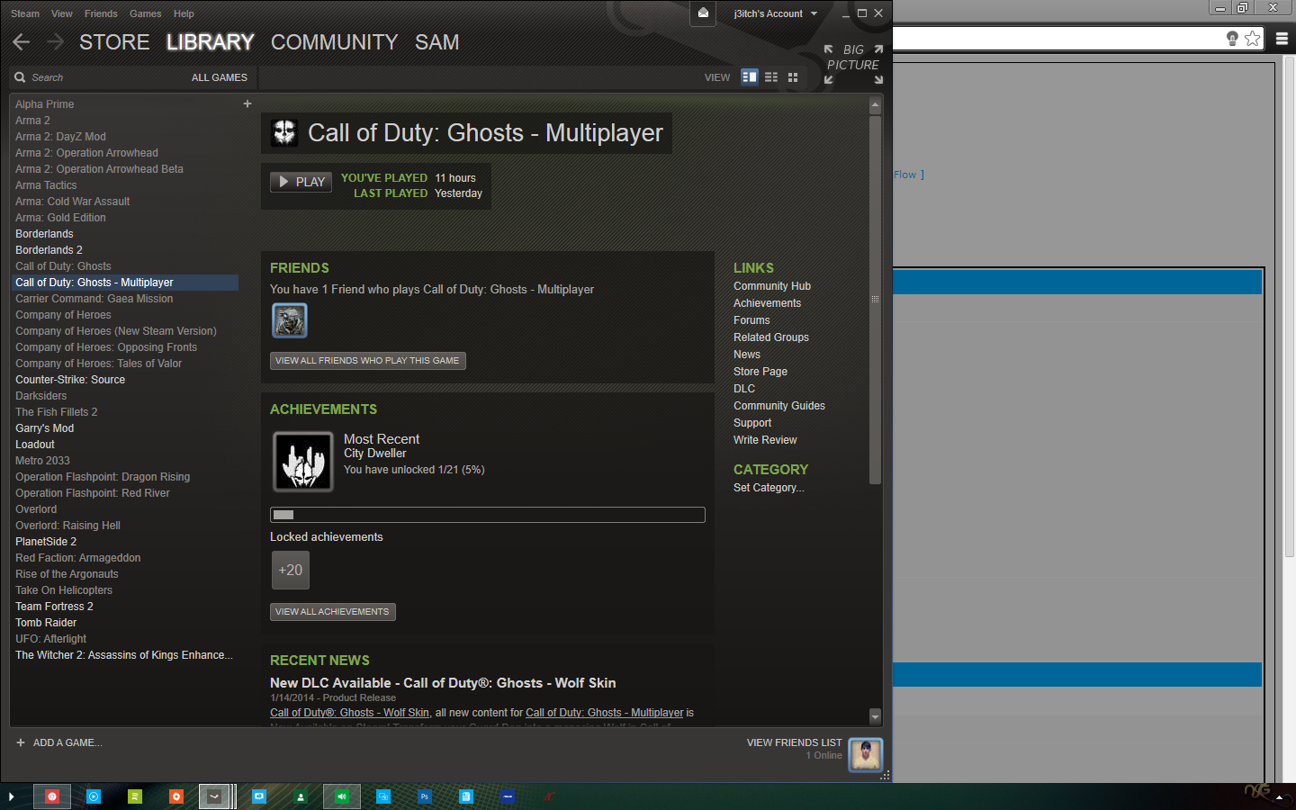Switch to detail view layout

(750, 76)
